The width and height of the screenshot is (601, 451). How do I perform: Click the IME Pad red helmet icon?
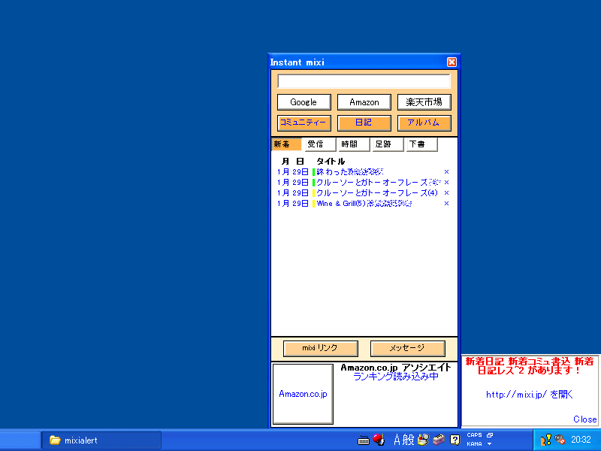379,440
